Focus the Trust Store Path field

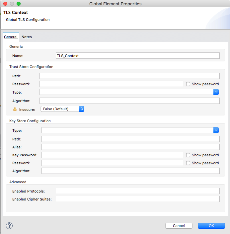pyautogui.click(x=129, y=76)
